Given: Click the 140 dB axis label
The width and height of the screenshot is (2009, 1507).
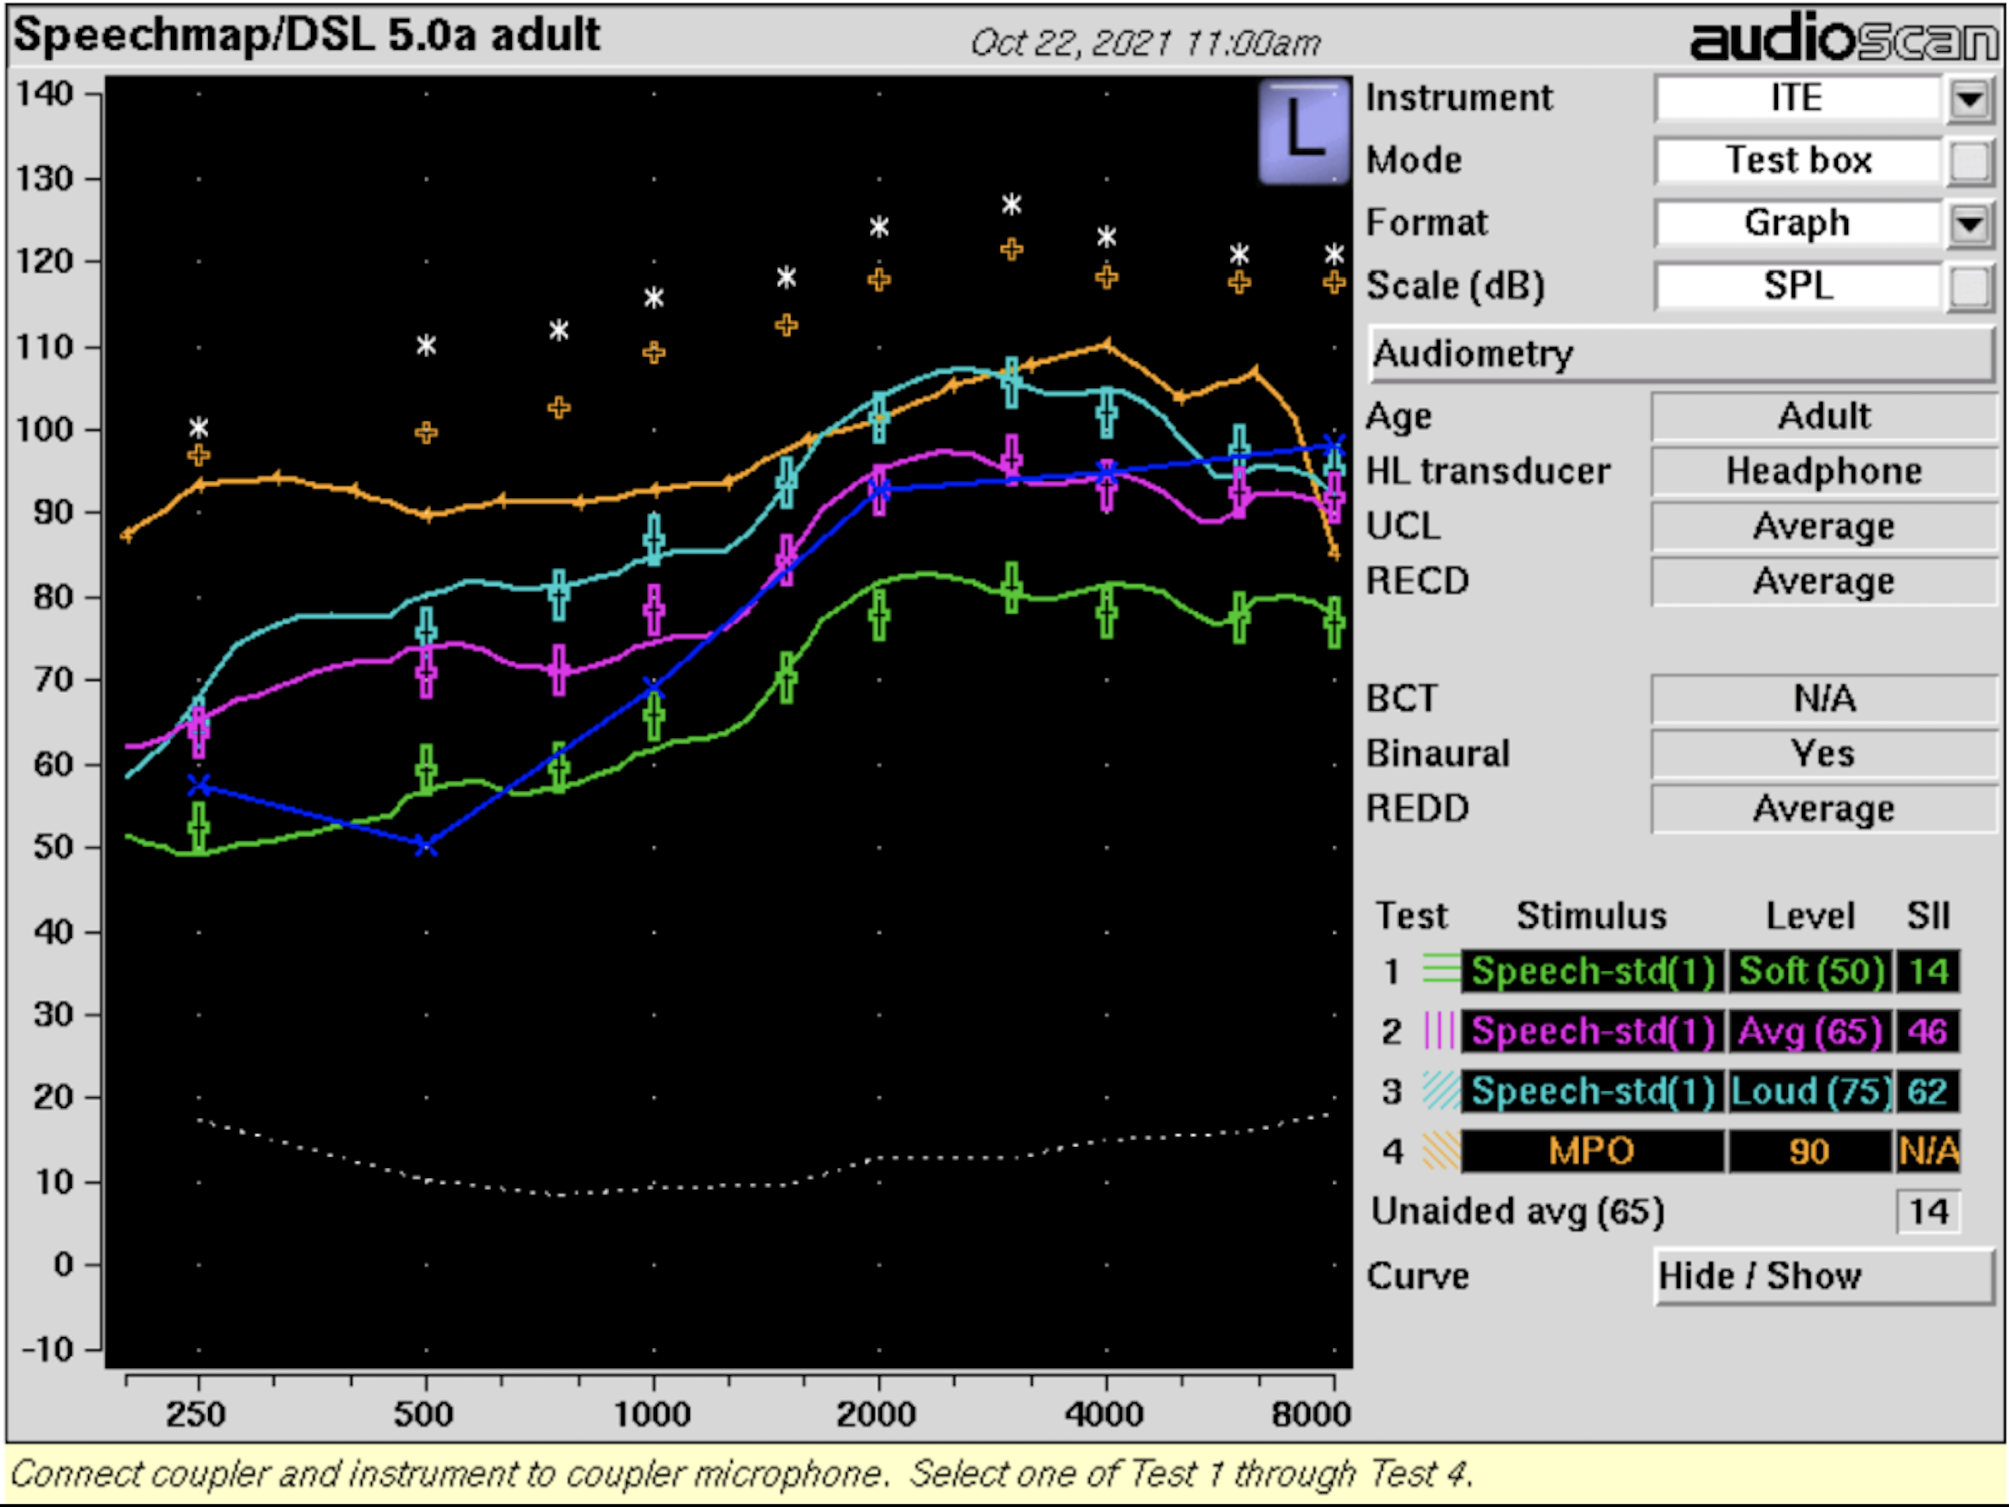Looking at the screenshot, I should (45, 93).
